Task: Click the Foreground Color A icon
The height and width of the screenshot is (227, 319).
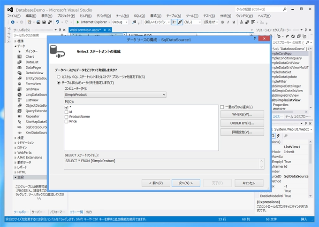Action: (x=242, y=22)
